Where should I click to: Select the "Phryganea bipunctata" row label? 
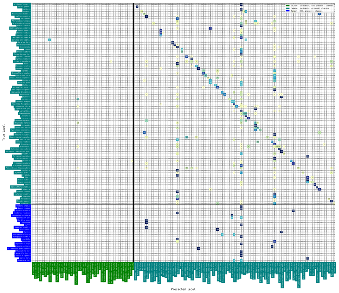point(22,156)
